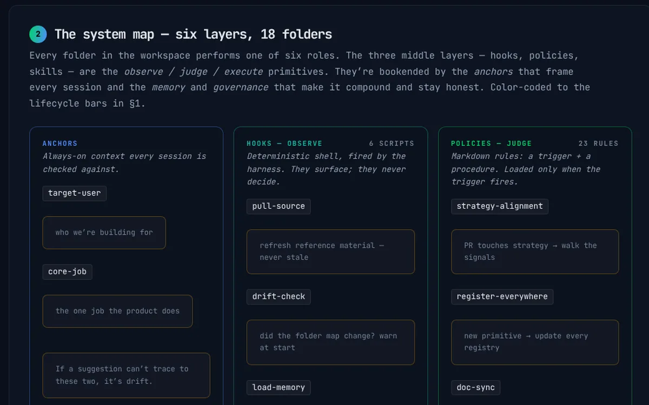
Task: Click the "PR touches strategy → walk the signals" note
Action: [x=535, y=252]
